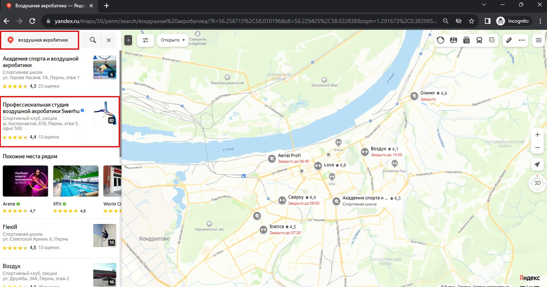The width and height of the screenshot is (547, 287).
Task: Click 'Закрыто до 10:00' under Воздух
Action: click(x=387, y=155)
